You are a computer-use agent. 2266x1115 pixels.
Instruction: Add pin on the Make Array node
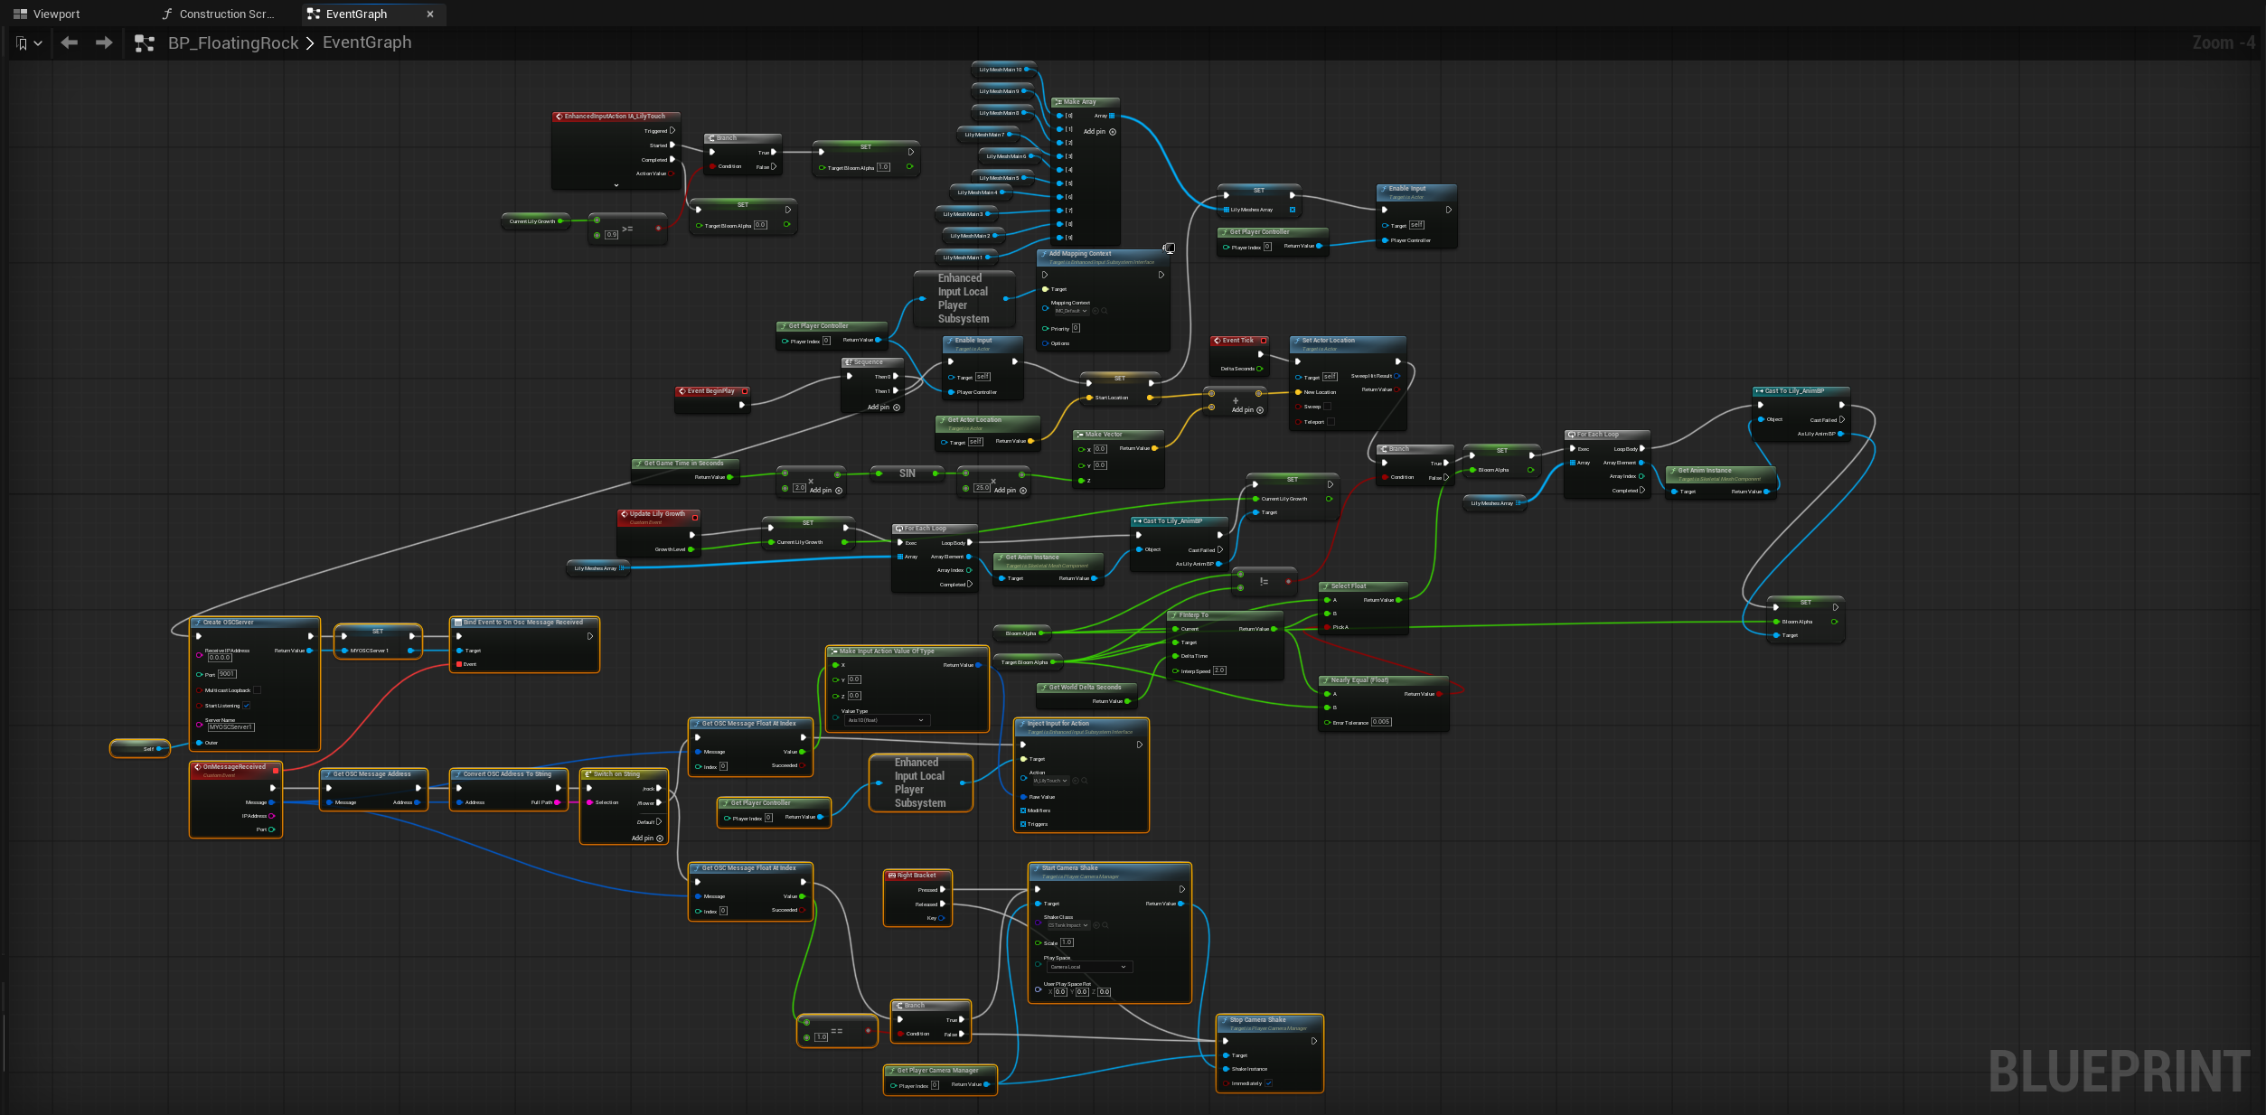(1100, 132)
